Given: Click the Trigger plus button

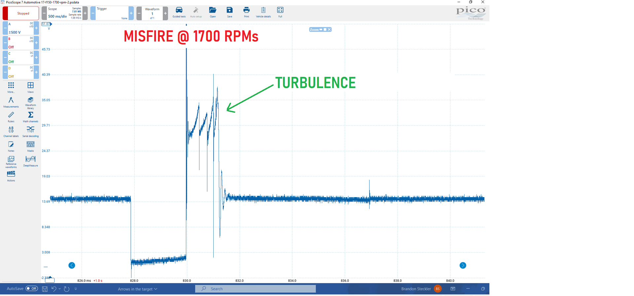Looking at the screenshot, I should (x=131, y=13).
